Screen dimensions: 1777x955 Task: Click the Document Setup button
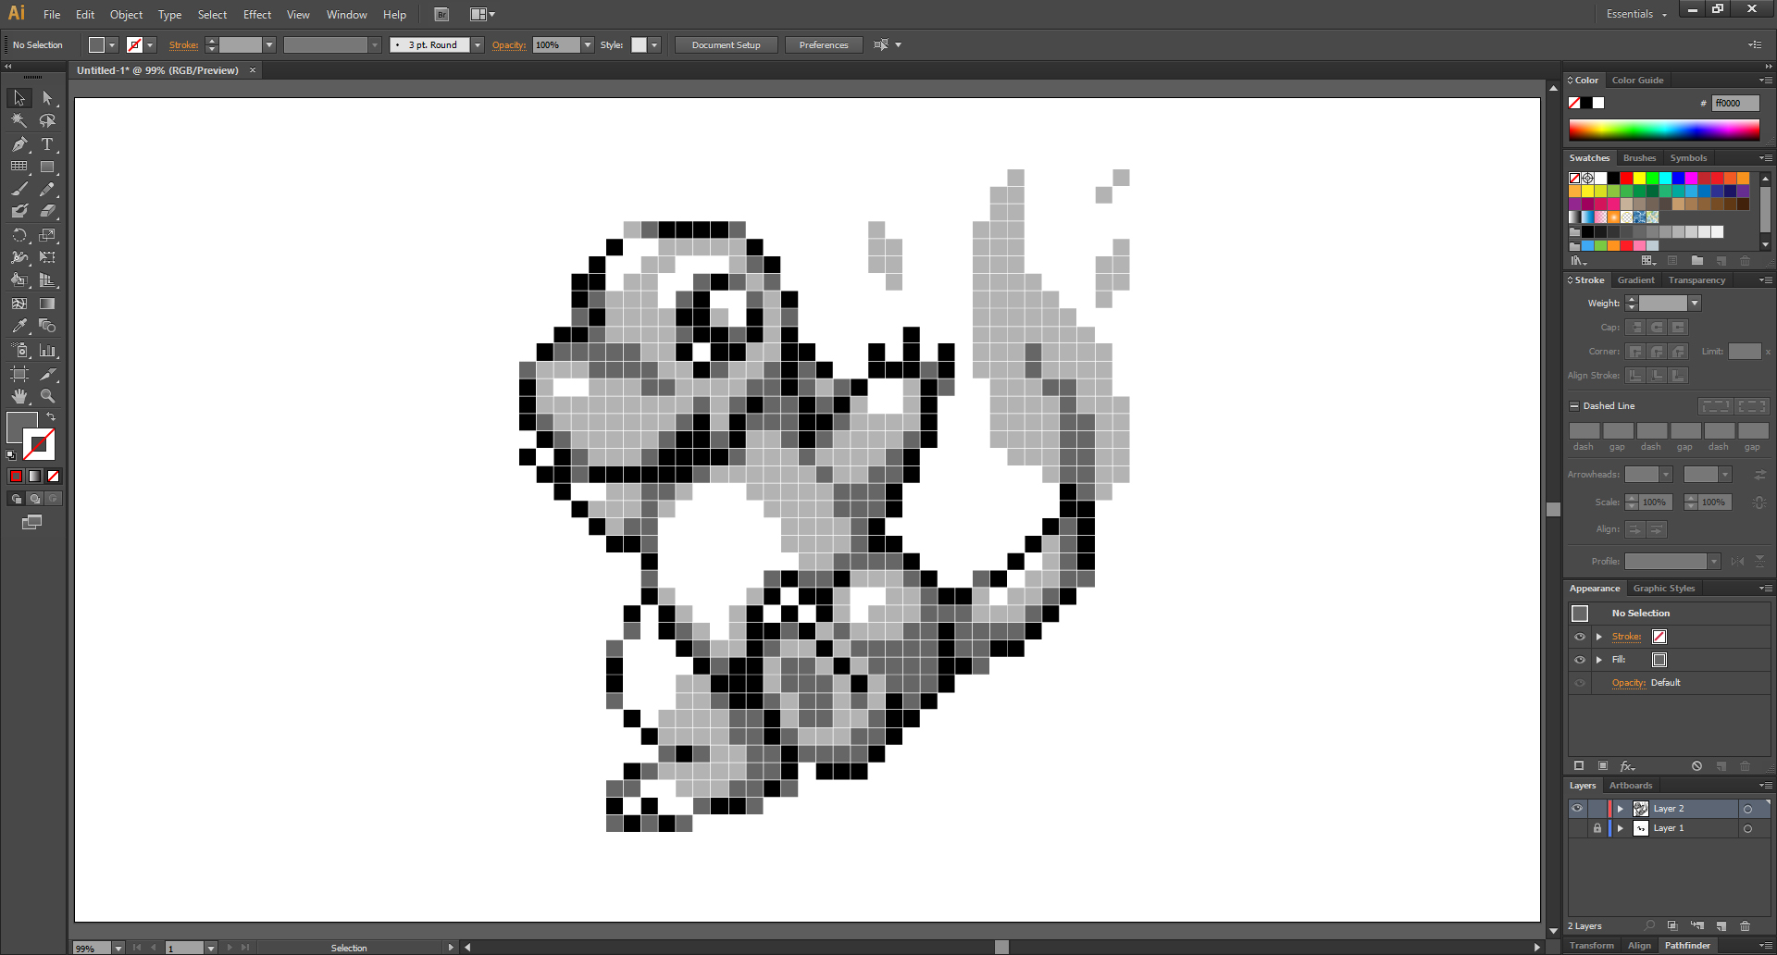(x=727, y=45)
